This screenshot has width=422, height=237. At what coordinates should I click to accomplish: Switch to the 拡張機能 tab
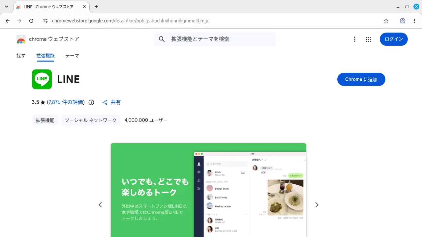click(45, 56)
